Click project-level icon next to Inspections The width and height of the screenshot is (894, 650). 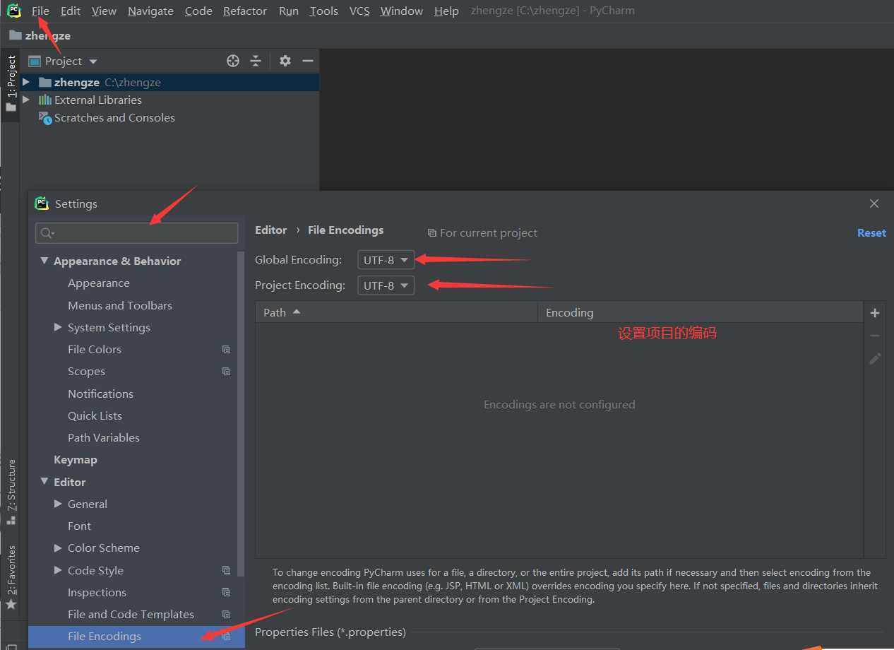(x=226, y=593)
